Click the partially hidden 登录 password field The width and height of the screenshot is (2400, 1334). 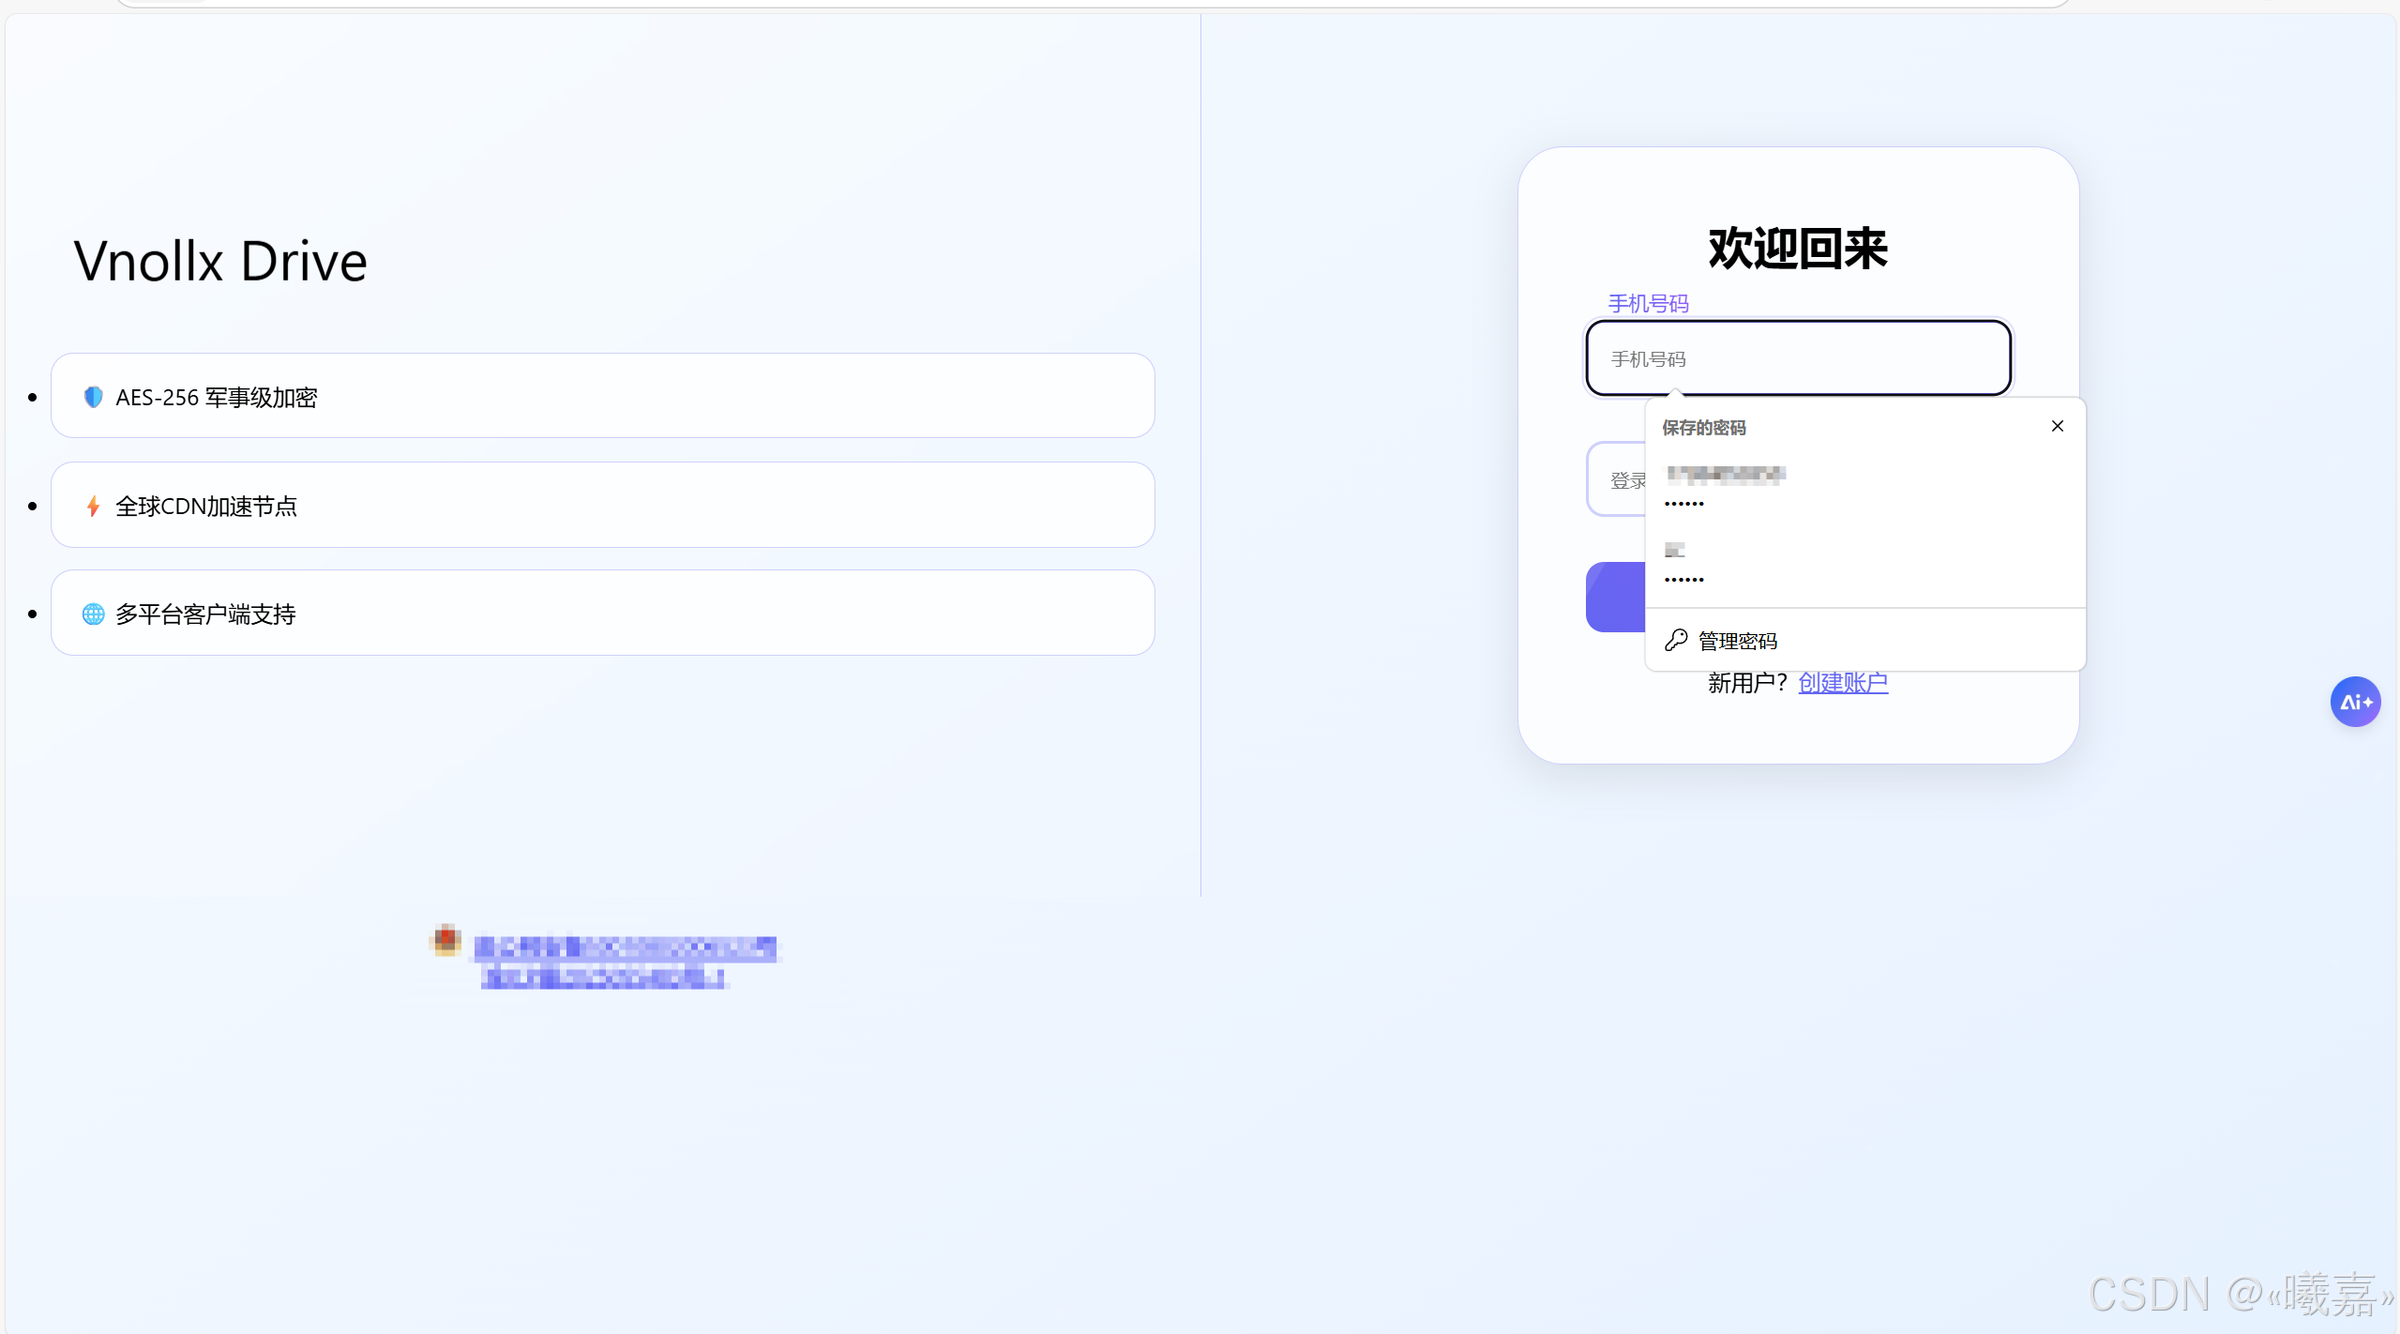point(1617,480)
